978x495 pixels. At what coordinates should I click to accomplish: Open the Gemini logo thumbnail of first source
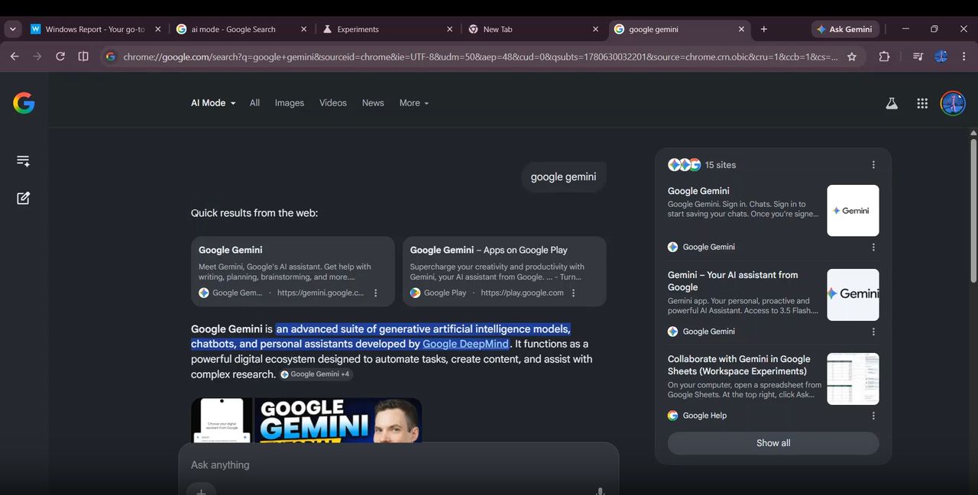pos(853,211)
